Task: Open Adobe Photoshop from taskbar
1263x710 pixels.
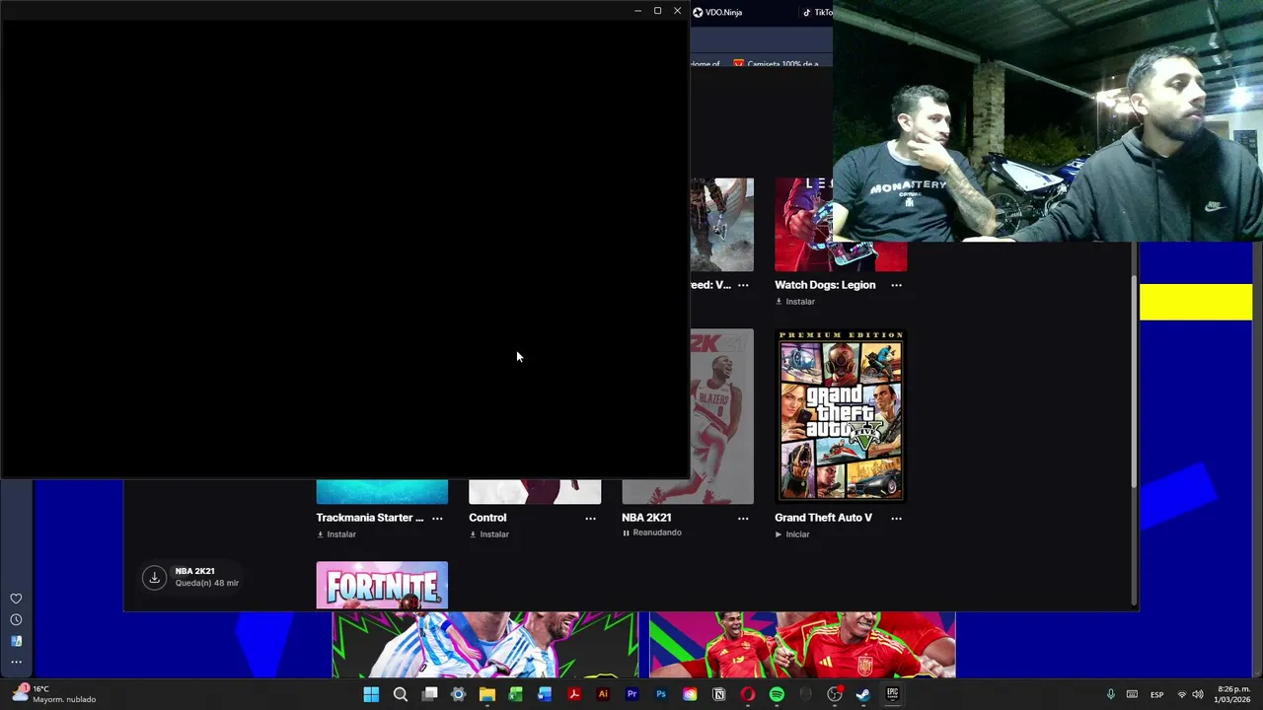Action: (x=661, y=694)
